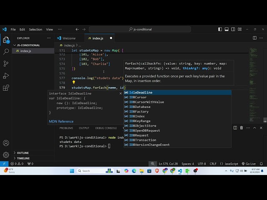Select IdleDeadline suggestion

point(177,92)
